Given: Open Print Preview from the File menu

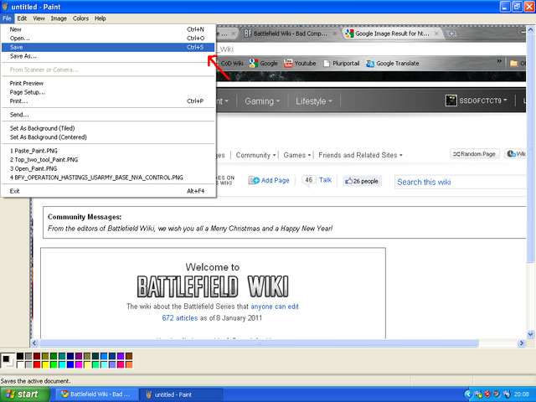Looking at the screenshot, I should (108, 83).
